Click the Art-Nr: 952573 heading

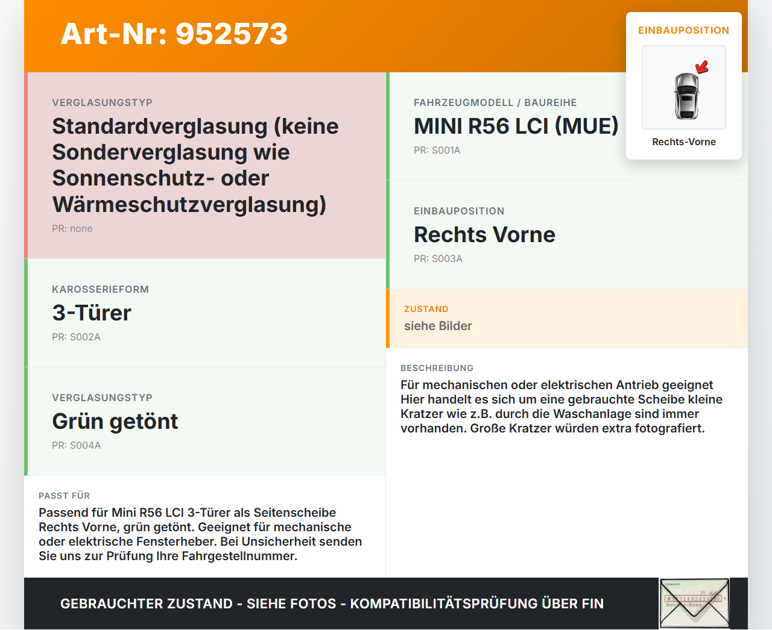pos(174,34)
